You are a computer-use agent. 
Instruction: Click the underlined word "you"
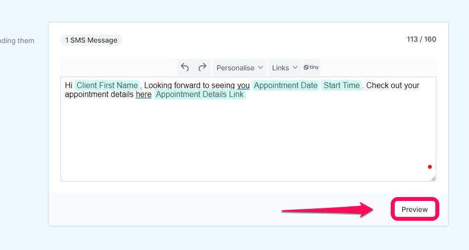click(x=243, y=86)
